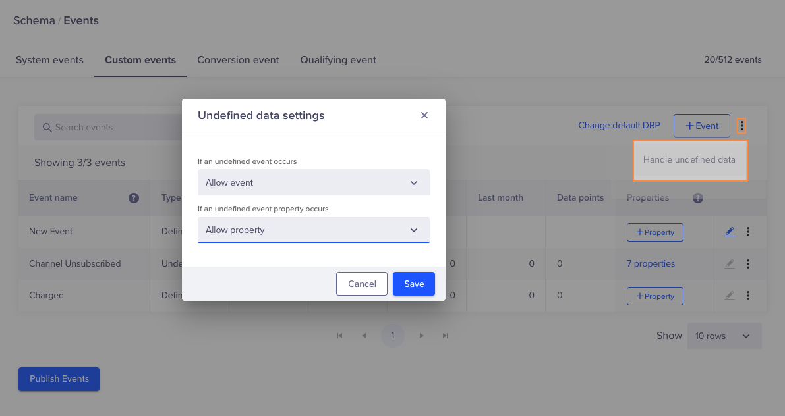This screenshot has height=416, width=785.
Task: Edit the New Event row pencil icon
Action: (729, 232)
